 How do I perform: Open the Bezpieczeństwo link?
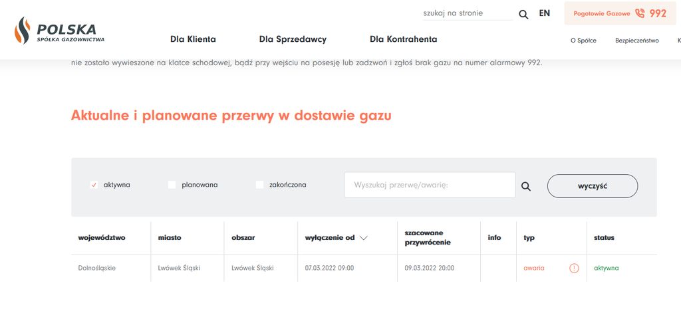636,41
